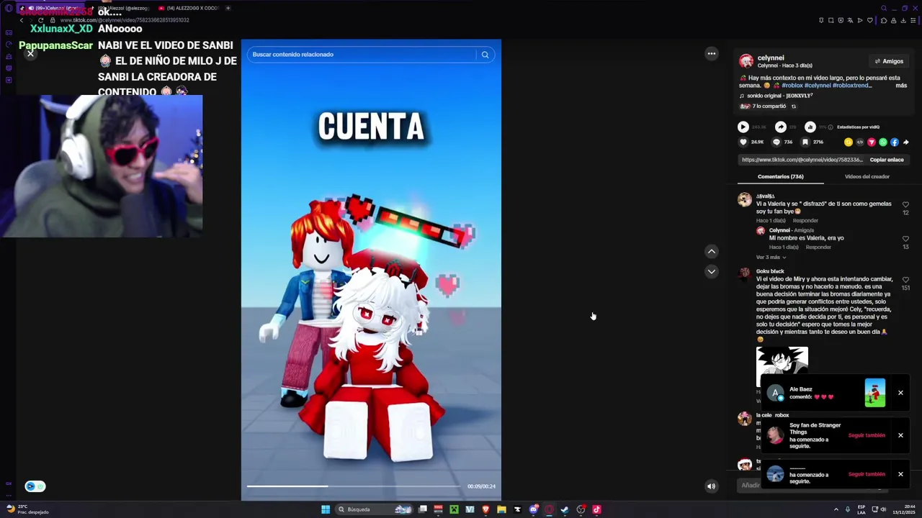Focus the 'Buscar contenido relacionado' search field
This screenshot has height=518, width=922.
(362, 55)
